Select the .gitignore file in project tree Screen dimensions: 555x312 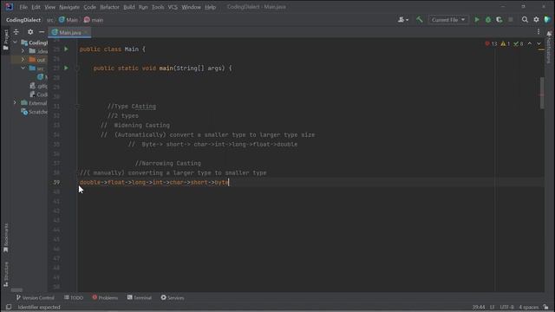[38, 86]
